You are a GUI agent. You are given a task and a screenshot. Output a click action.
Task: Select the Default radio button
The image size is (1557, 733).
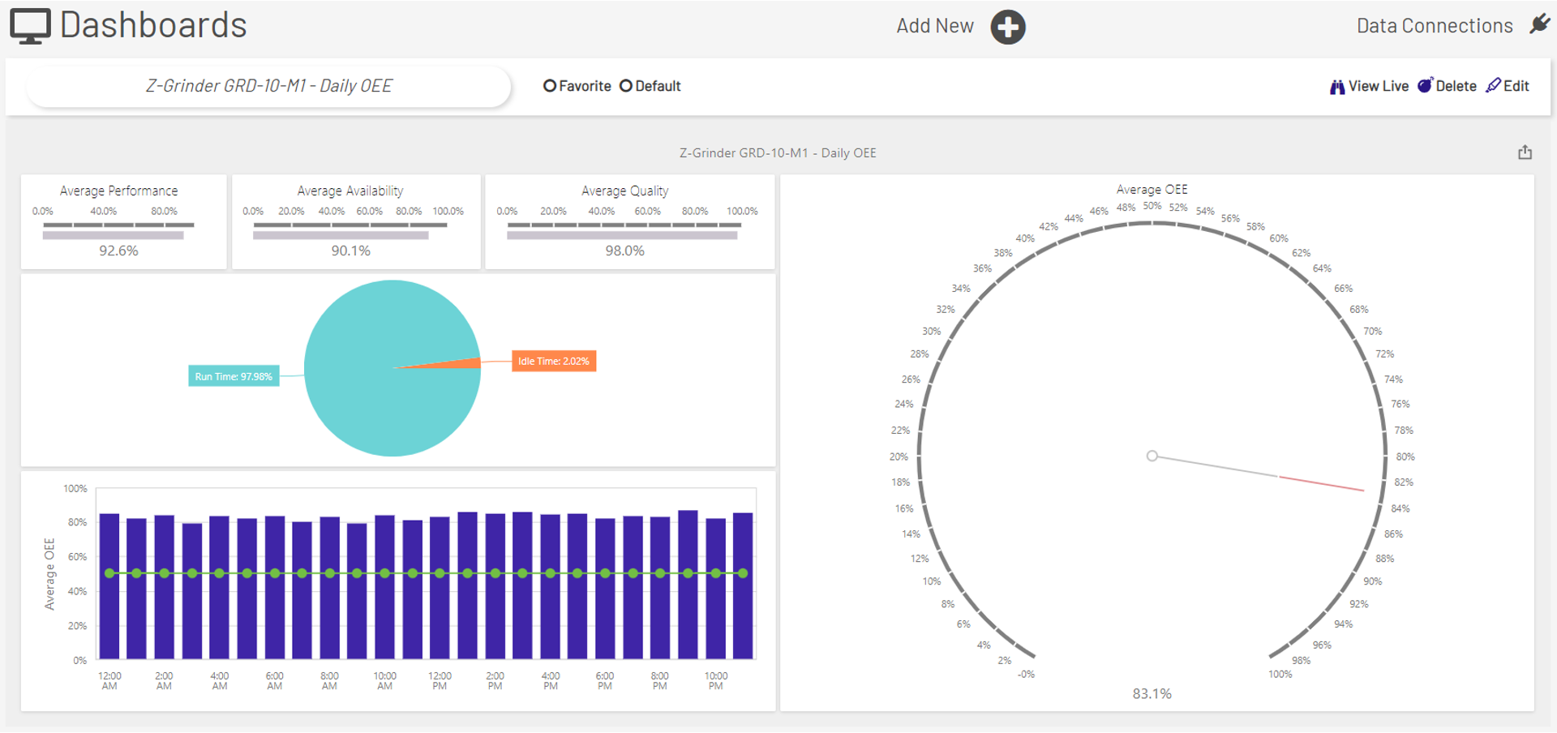click(x=625, y=85)
